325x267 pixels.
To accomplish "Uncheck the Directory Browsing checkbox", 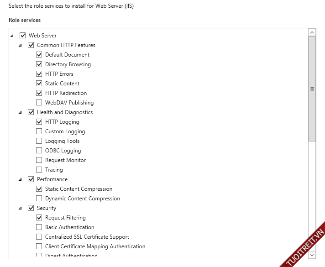I will (39, 64).
